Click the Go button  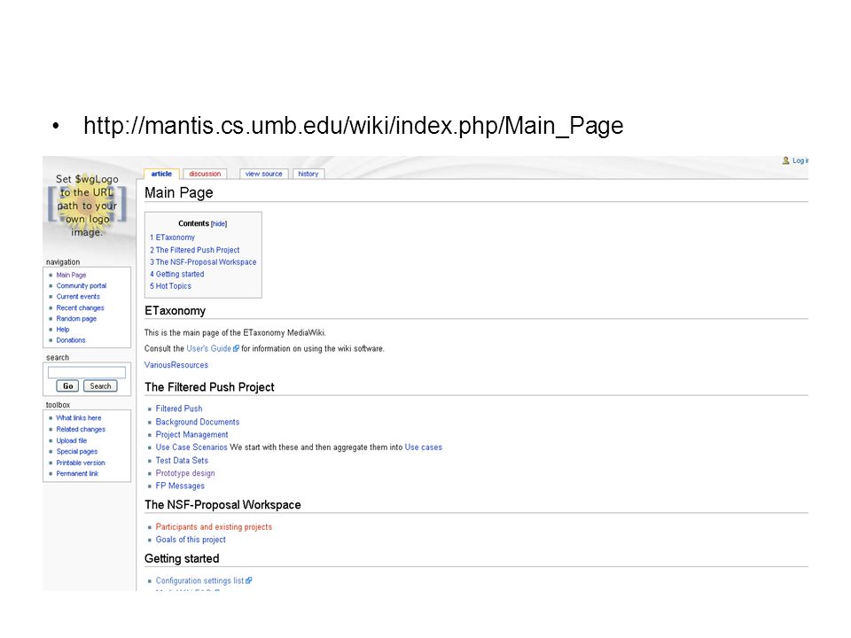coord(68,386)
